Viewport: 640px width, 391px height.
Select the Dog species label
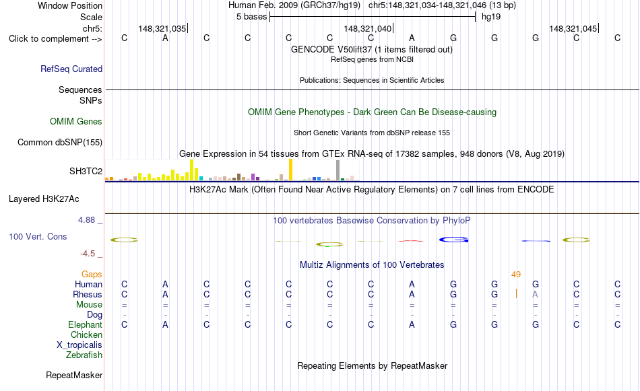[x=95, y=315]
